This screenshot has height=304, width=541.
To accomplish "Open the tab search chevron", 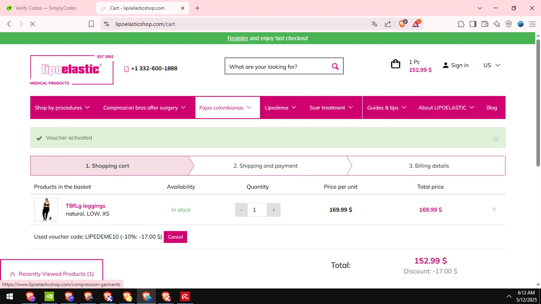I will pyautogui.click(x=480, y=8).
